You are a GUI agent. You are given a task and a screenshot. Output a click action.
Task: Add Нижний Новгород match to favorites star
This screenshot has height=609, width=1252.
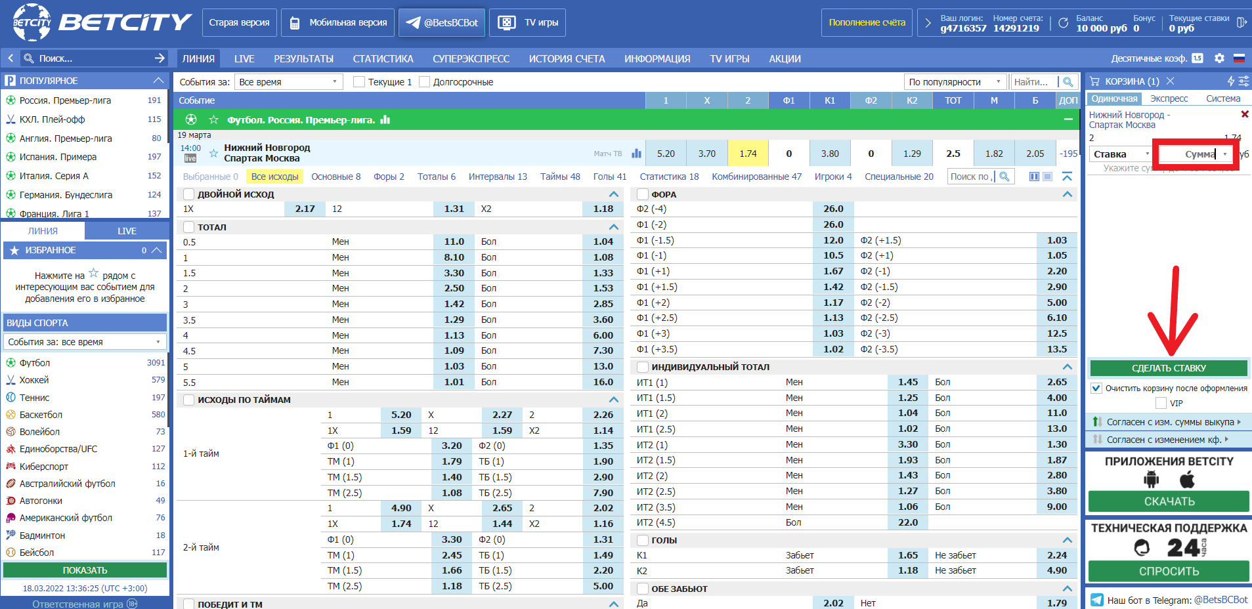click(x=213, y=153)
